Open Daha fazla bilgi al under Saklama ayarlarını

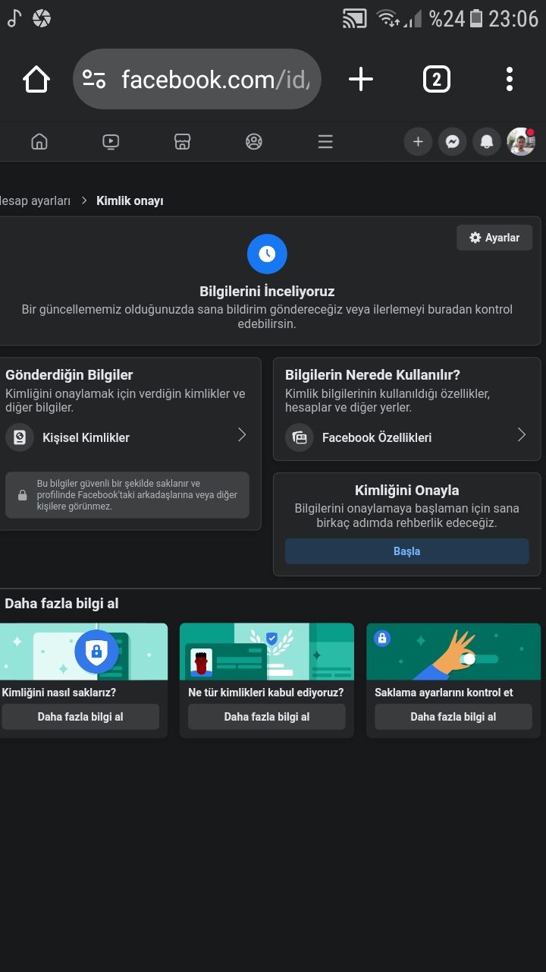click(453, 717)
